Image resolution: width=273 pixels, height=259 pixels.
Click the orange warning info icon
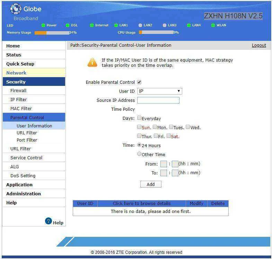coord(92,62)
